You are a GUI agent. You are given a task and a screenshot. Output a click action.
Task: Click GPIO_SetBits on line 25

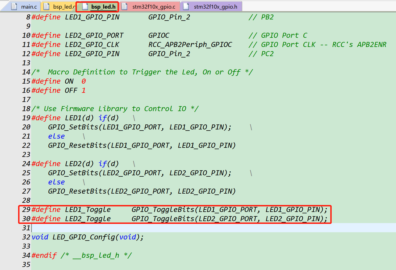73,173
